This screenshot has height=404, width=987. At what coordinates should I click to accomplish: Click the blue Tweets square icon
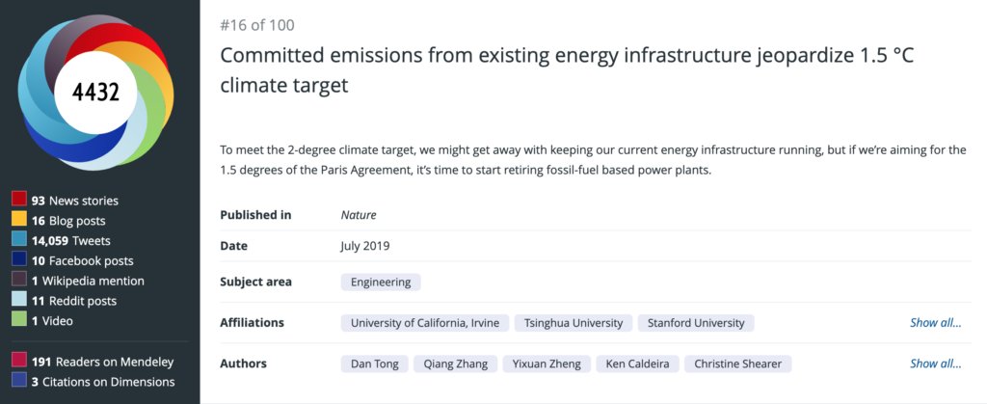click(19, 241)
